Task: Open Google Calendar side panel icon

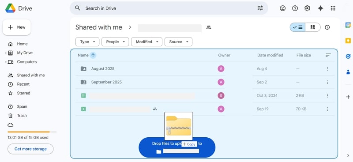Action: click(x=348, y=25)
